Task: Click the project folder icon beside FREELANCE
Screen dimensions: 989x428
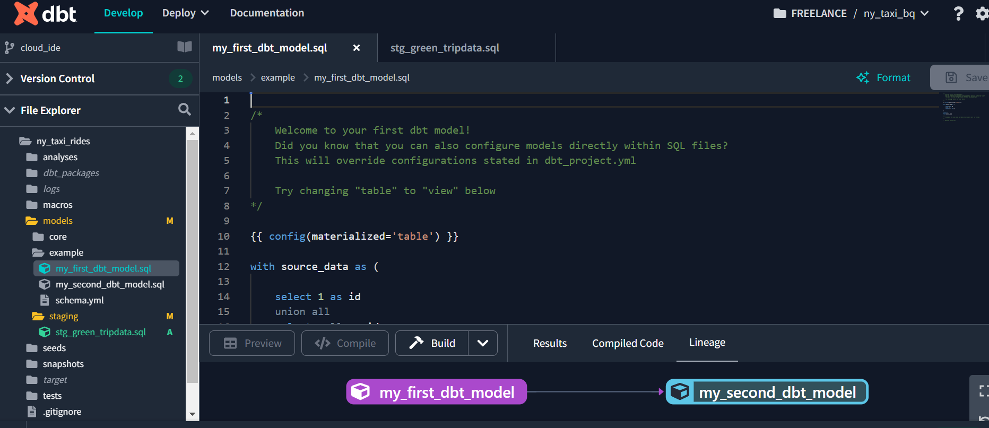Action: 779,13
